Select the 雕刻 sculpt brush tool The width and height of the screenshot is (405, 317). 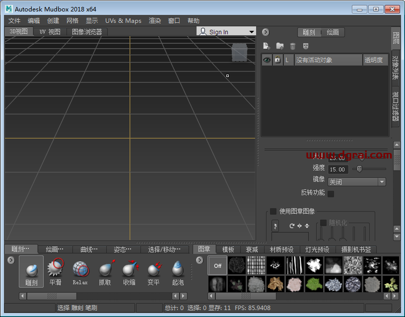click(x=31, y=271)
